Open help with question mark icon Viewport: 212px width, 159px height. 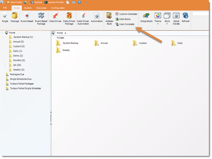point(79,2)
